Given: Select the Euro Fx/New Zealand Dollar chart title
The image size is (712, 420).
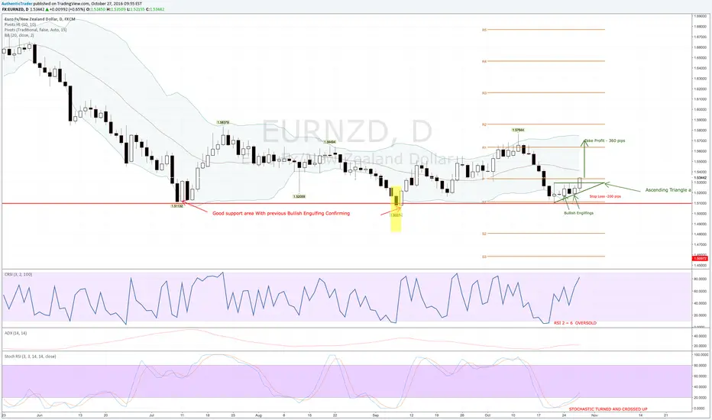Looking at the screenshot, I should pyautogui.click(x=40, y=19).
